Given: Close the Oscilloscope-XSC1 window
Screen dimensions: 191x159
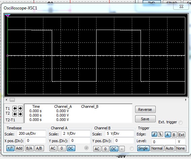Looking at the screenshot, I should pos(181,6).
